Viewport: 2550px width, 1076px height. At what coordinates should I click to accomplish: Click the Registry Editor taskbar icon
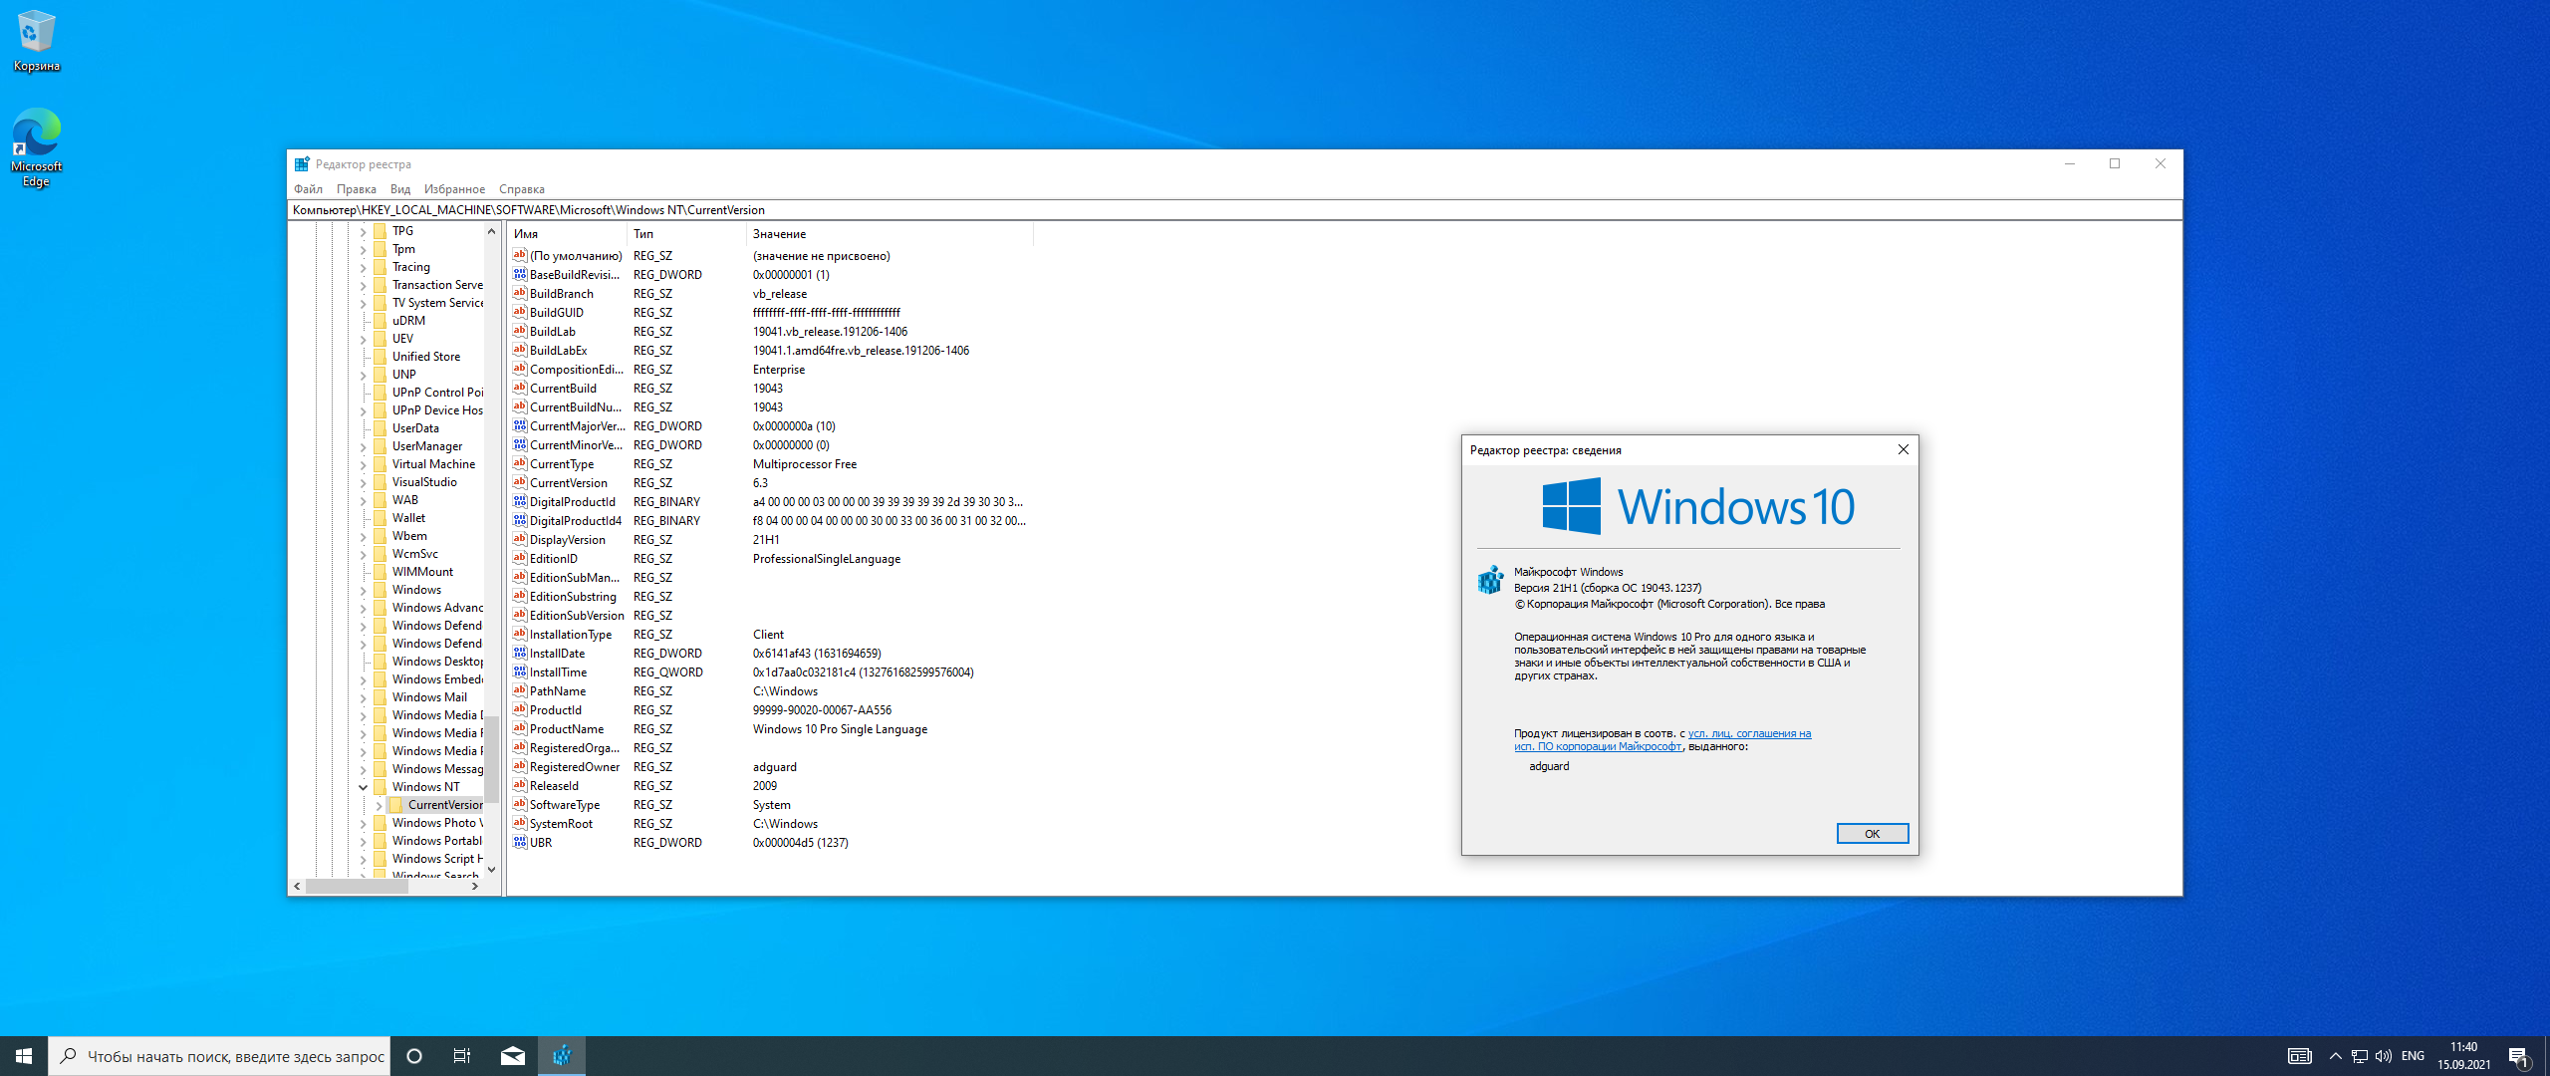[x=562, y=1056]
